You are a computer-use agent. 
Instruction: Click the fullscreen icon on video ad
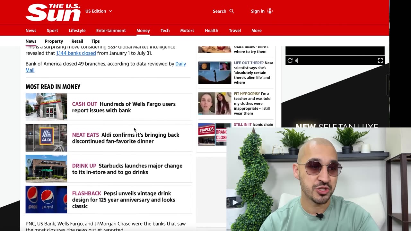tap(380, 61)
